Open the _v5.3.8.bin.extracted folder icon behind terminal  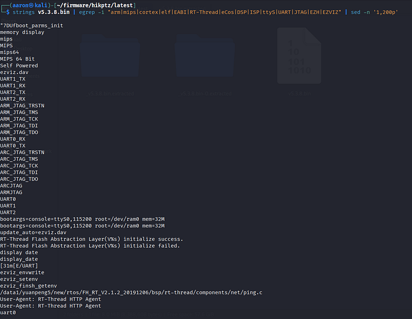110,56
